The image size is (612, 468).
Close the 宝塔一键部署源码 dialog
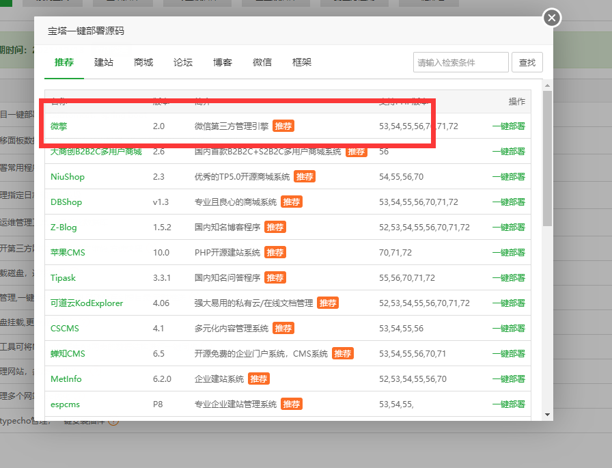click(551, 18)
